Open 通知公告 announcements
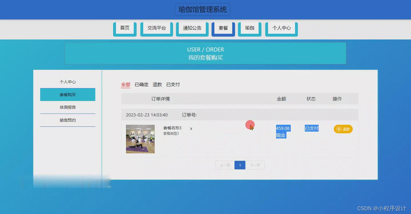Viewport: 411px width, 214px height. click(192, 28)
